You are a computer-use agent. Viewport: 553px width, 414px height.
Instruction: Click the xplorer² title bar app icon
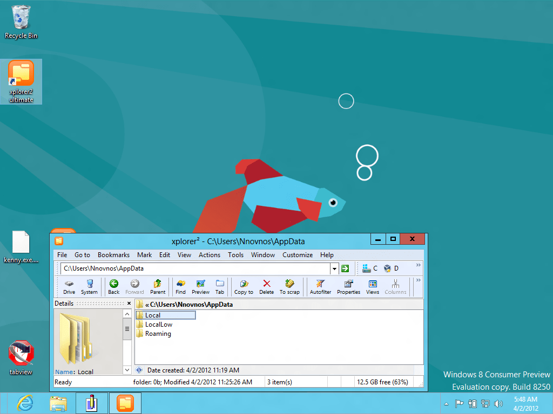click(x=59, y=241)
